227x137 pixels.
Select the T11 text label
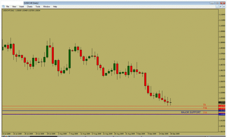pos(205,113)
